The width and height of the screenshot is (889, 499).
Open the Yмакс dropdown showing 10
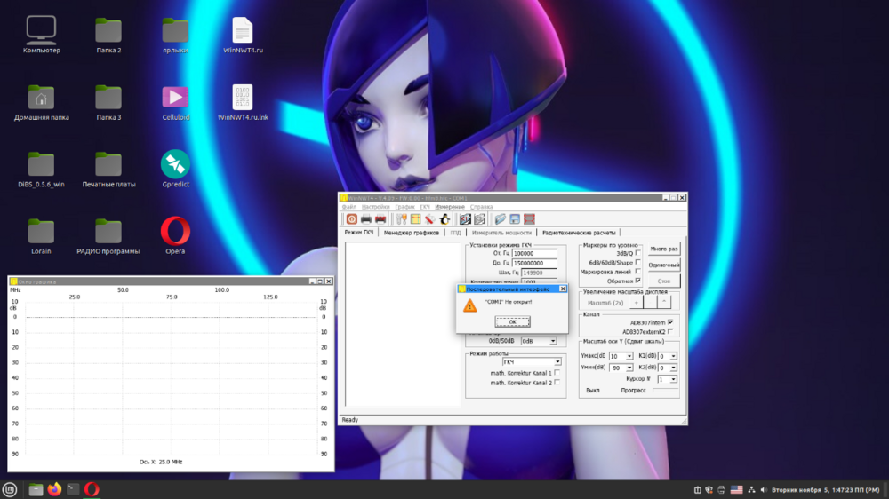pos(621,356)
